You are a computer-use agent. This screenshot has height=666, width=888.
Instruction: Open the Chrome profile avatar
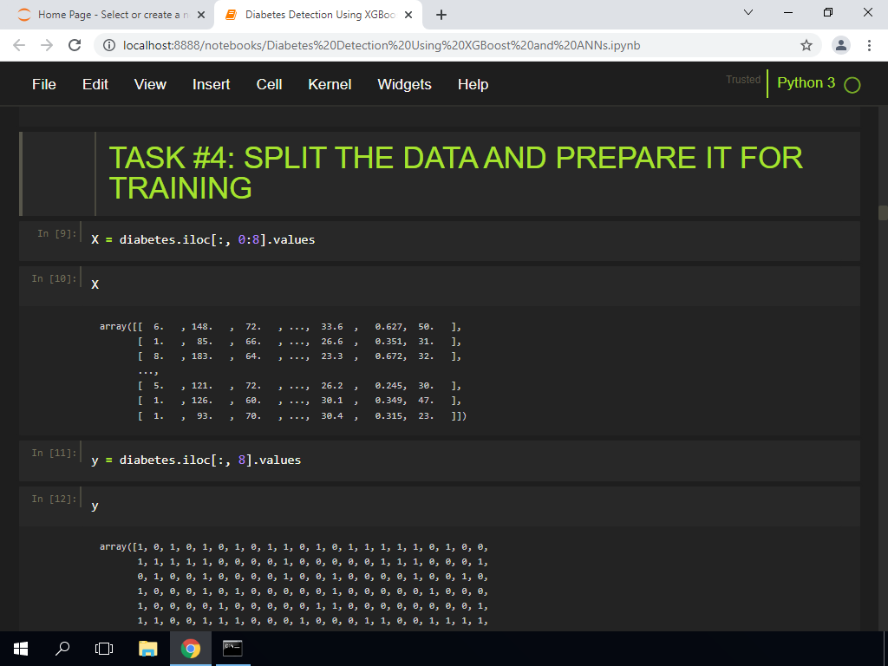coord(841,45)
